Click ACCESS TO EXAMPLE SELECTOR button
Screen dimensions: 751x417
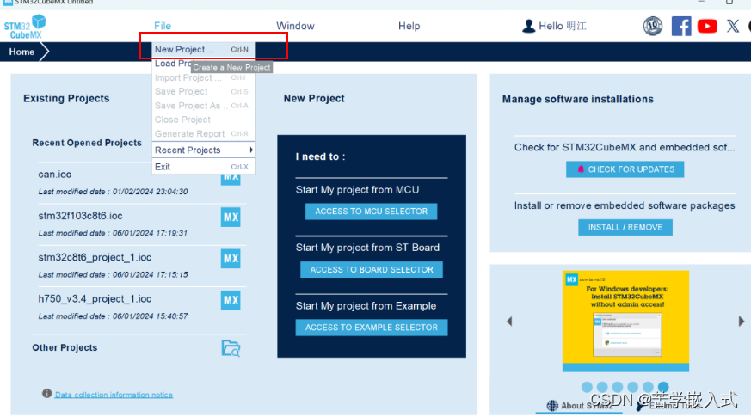pyautogui.click(x=371, y=328)
